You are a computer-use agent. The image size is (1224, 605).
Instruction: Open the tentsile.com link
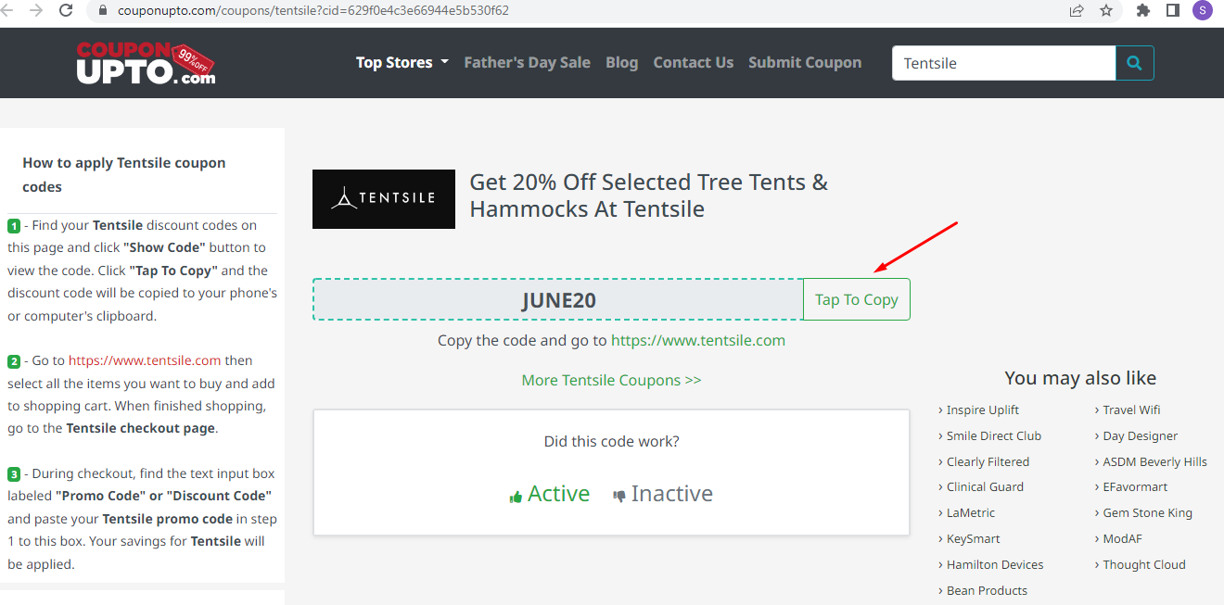pyautogui.click(x=697, y=340)
